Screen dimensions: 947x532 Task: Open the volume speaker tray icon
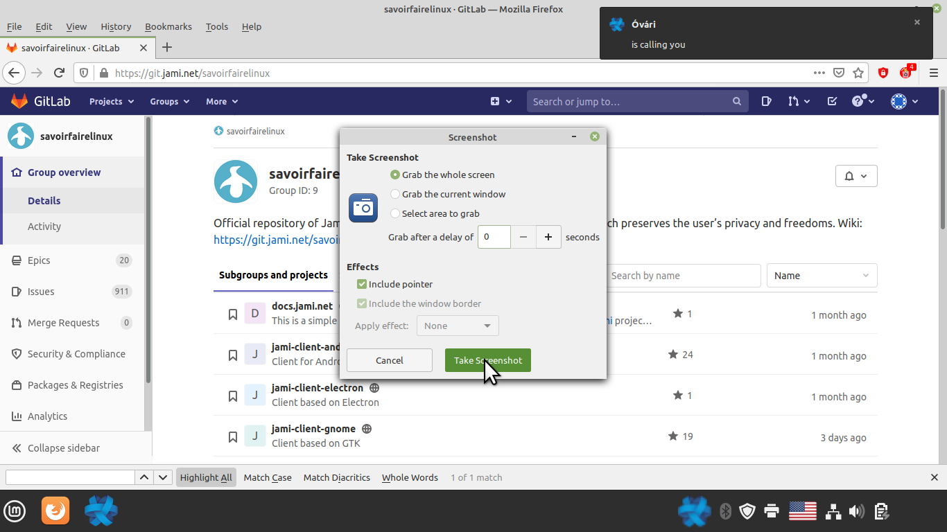pyautogui.click(x=857, y=511)
